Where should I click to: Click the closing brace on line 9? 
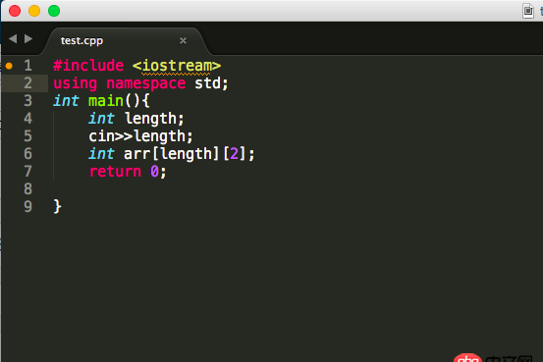coord(58,207)
